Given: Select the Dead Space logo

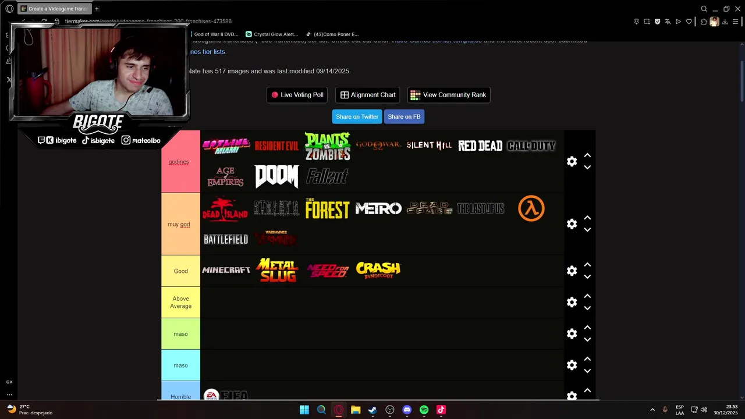Looking at the screenshot, I should 430,208.
